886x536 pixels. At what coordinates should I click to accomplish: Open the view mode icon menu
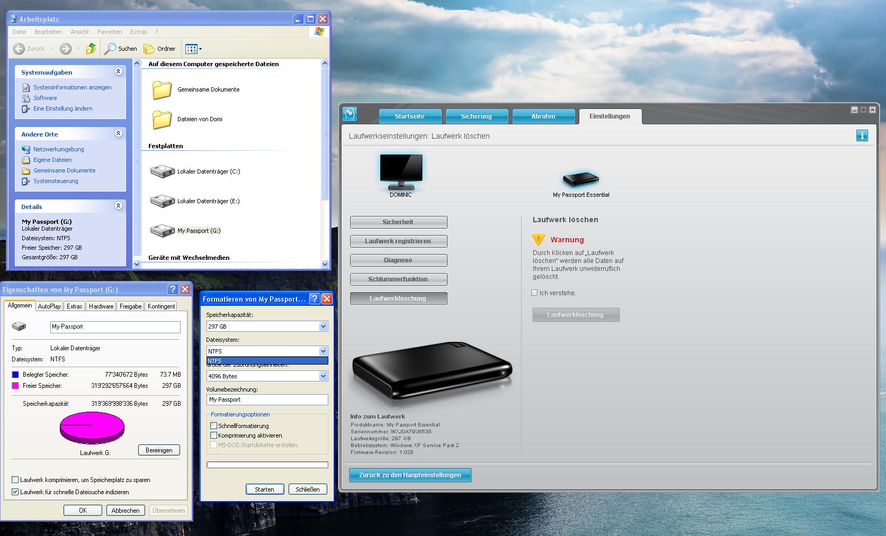tap(193, 49)
